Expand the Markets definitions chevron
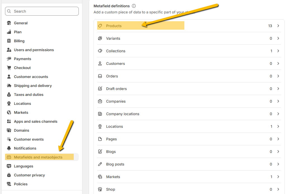The image size is (286, 194). (278, 177)
